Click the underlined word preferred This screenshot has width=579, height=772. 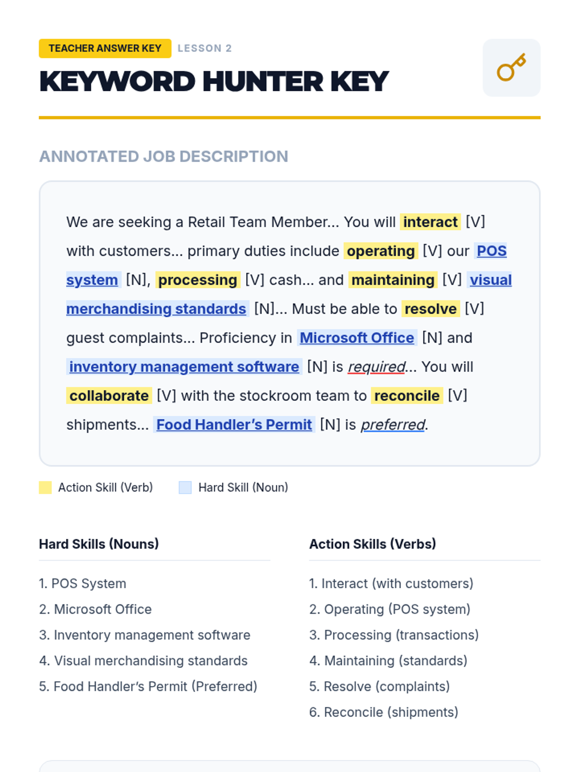[x=393, y=425]
